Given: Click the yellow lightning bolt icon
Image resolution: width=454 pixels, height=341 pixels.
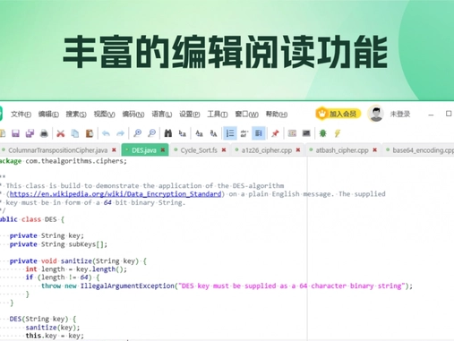Looking at the screenshot, I should click(x=338, y=133).
